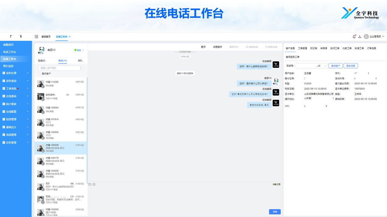This screenshot has width=387, height=217.
Task: Open the emoji picker in chat toolbar
Action: tap(94, 184)
